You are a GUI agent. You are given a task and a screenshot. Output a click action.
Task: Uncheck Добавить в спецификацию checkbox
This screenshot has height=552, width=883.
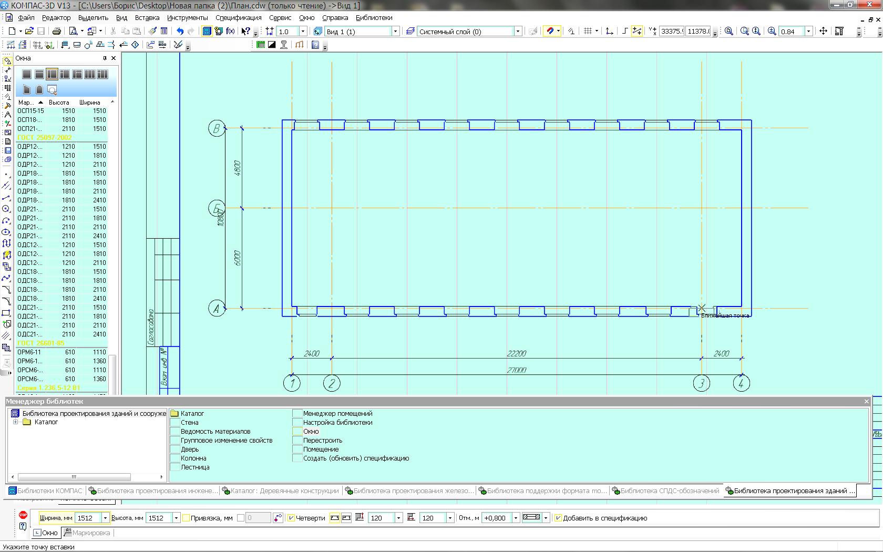pyautogui.click(x=558, y=518)
